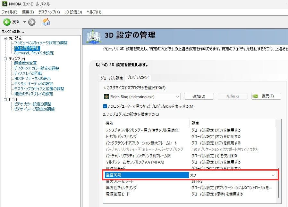
Task: Open Surround、PhysX の設定 link
Action: (34, 53)
